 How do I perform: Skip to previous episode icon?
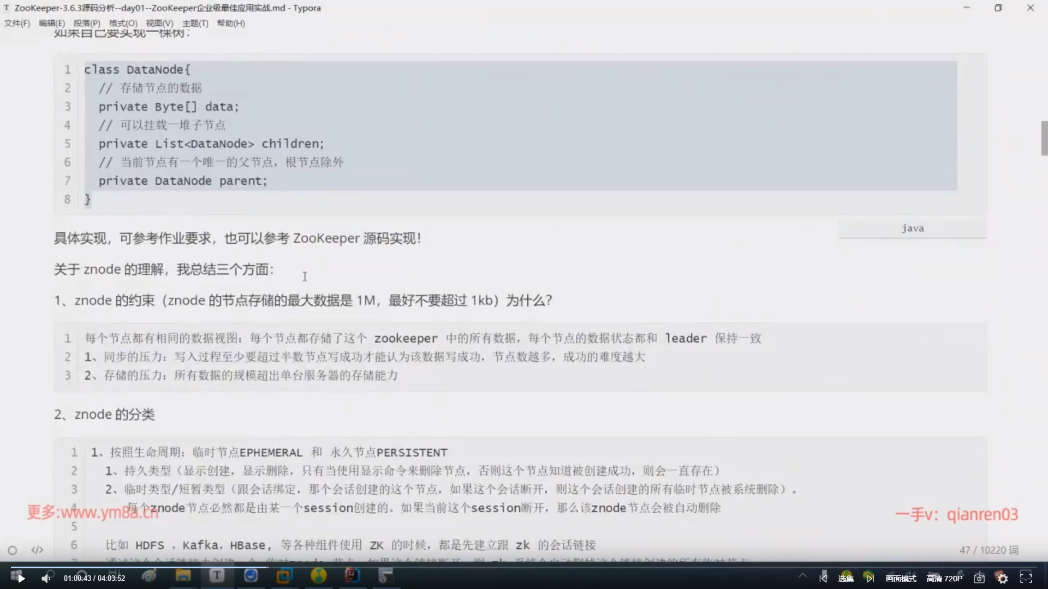coord(823,579)
